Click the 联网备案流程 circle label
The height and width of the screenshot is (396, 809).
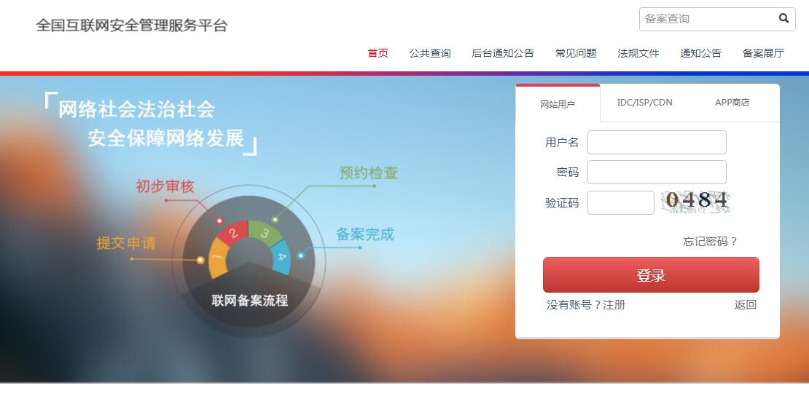click(x=250, y=301)
